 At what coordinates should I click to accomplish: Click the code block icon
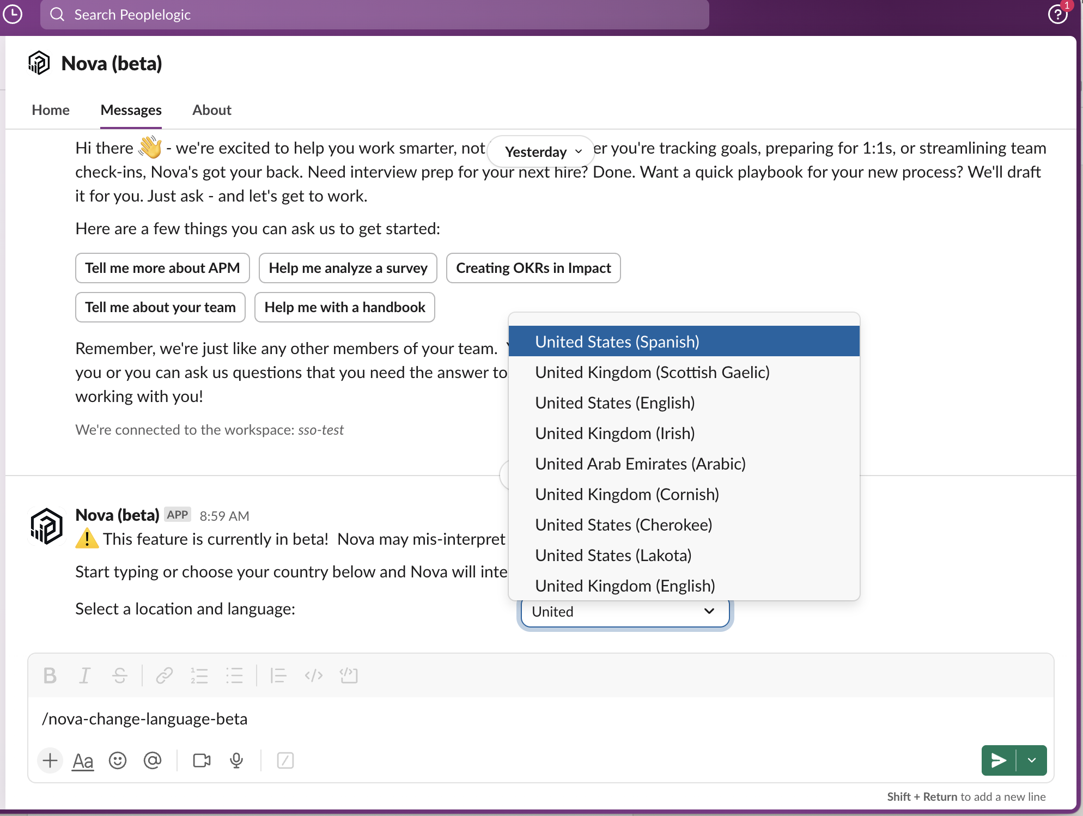coord(349,675)
